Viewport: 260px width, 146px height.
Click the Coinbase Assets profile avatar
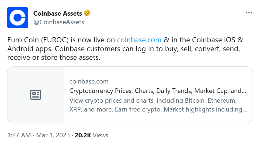click(18, 18)
